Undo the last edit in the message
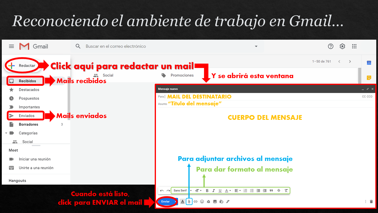 162,191
